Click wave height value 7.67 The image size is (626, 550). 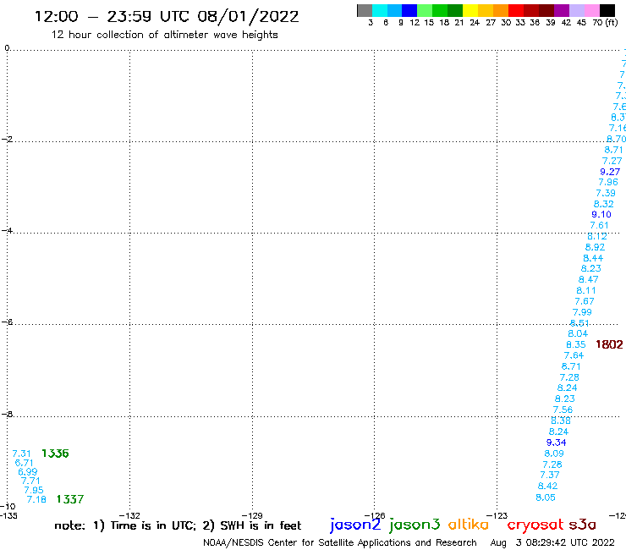click(585, 301)
